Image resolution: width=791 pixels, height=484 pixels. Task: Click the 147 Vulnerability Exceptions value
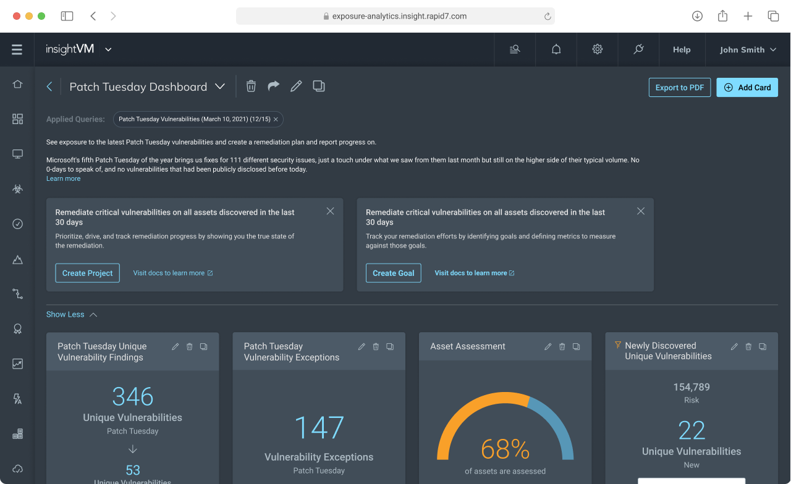pos(319,427)
